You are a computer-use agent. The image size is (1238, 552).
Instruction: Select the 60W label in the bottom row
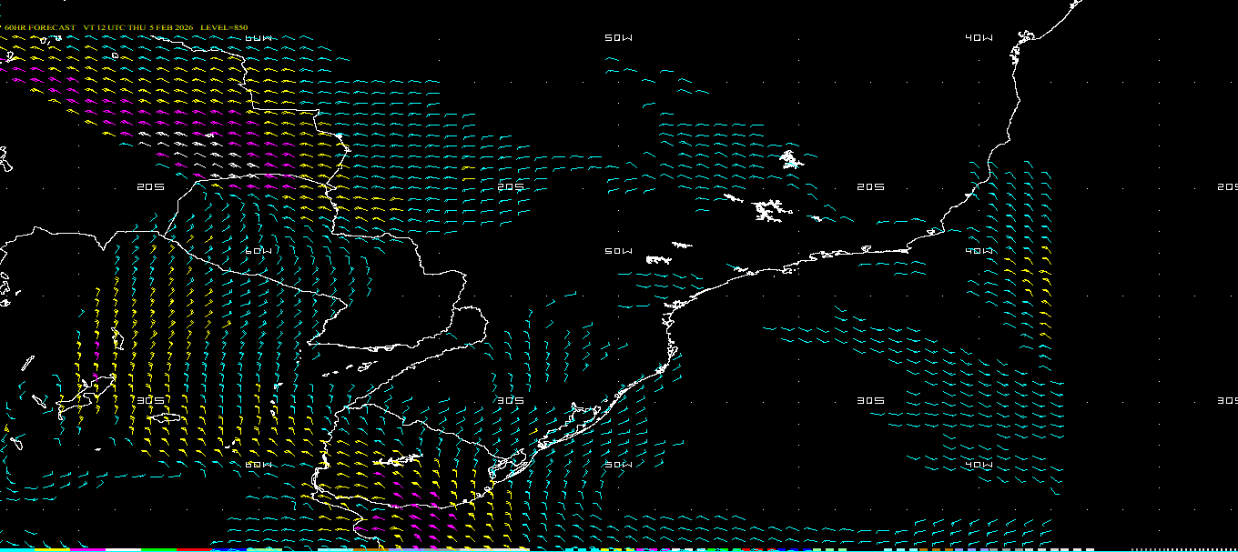[259, 465]
